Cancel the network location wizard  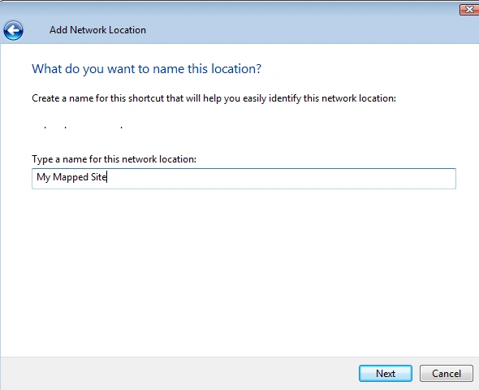(x=446, y=373)
